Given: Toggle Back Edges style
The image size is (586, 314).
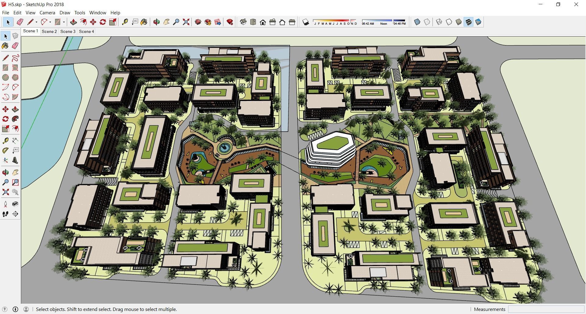Looking at the screenshot, I should pos(427,22).
